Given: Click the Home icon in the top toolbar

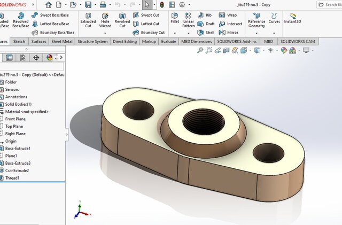Looking at the screenshot, I should (49, 5).
